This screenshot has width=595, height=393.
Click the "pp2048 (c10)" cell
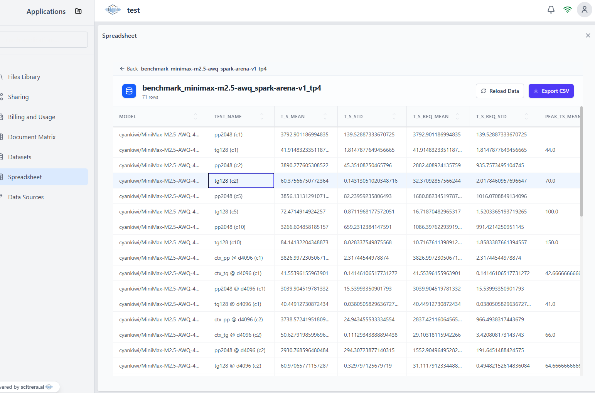(x=241, y=227)
